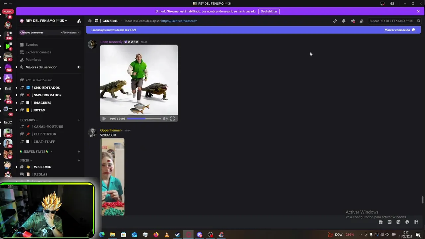Click the search magnifier icon

419,21
